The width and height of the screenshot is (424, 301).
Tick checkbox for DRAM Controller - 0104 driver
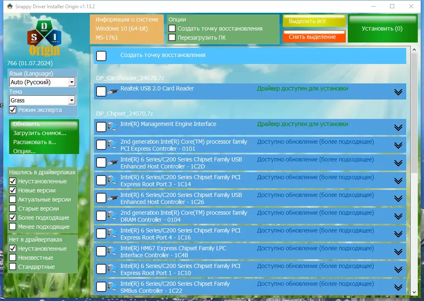coord(101,216)
